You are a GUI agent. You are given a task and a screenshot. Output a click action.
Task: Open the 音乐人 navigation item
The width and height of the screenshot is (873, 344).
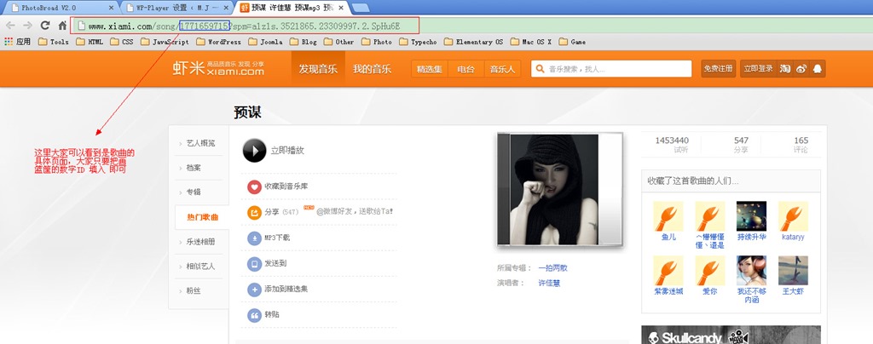(502, 69)
